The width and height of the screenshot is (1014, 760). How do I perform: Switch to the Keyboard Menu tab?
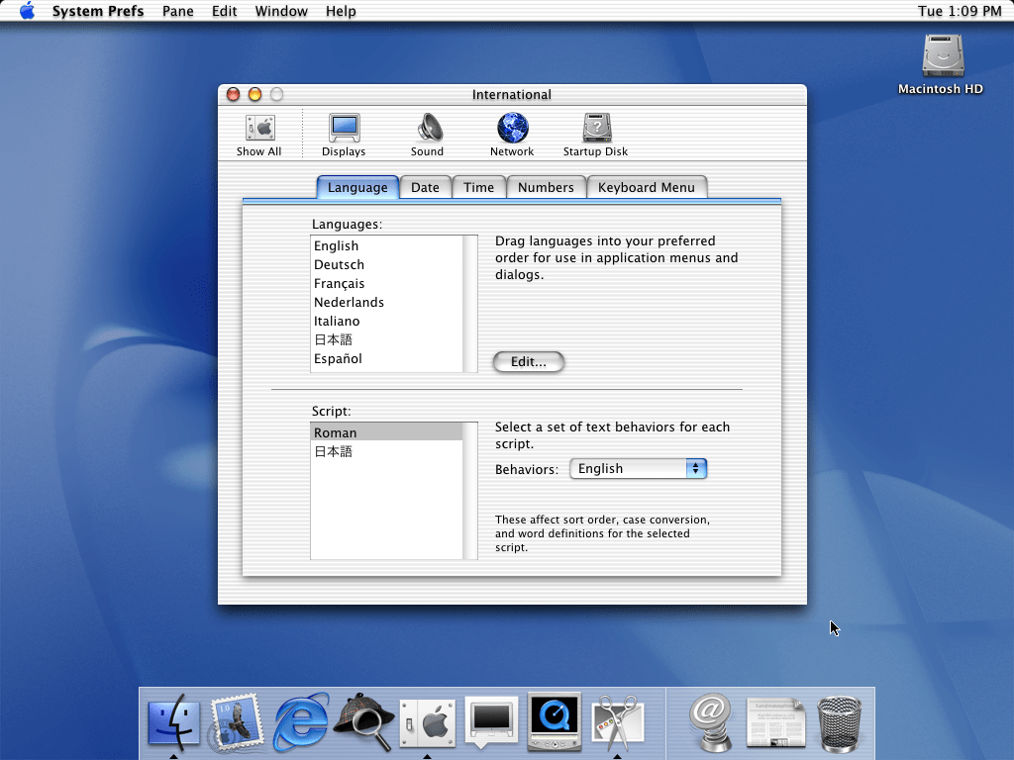pyautogui.click(x=647, y=187)
